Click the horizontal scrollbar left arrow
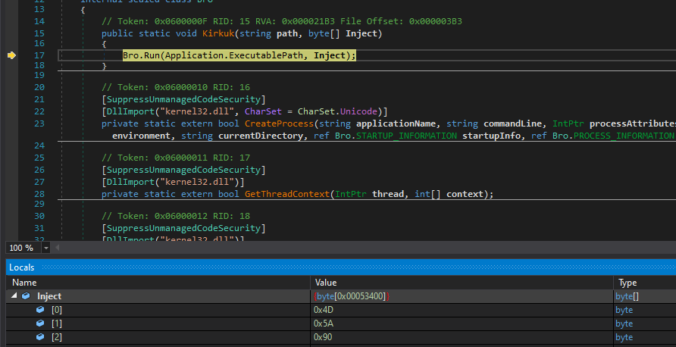 click(x=57, y=248)
